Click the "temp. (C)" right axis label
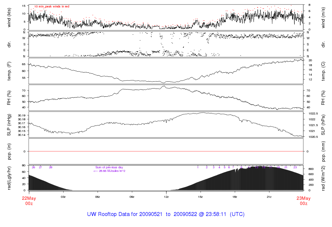 point(324,70)
